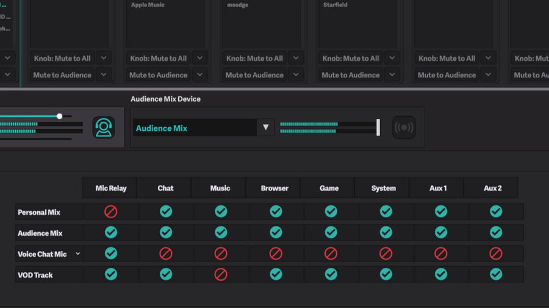The height and width of the screenshot is (308, 549).
Task: Click the msedge channel app box
Action: click(262, 24)
